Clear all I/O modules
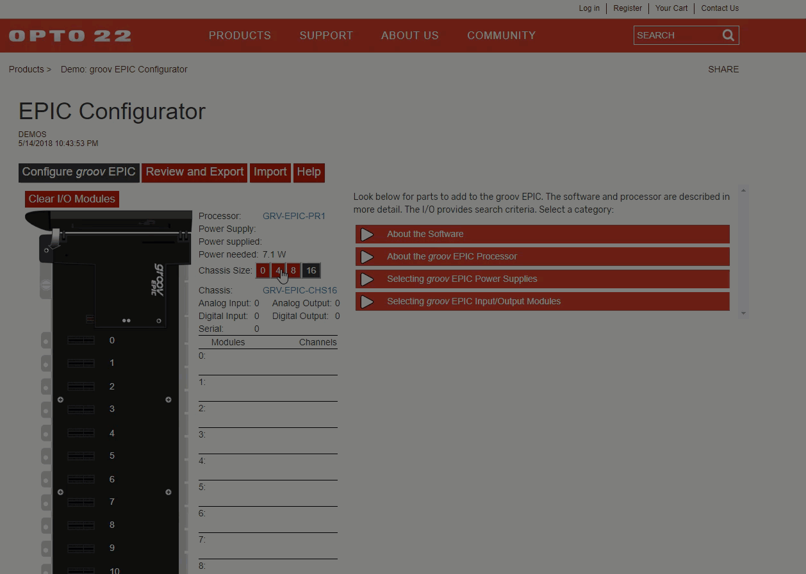The image size is (806, 574). [x=72, y=199]
